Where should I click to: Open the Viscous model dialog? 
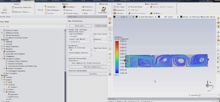[x=50, y=13]
